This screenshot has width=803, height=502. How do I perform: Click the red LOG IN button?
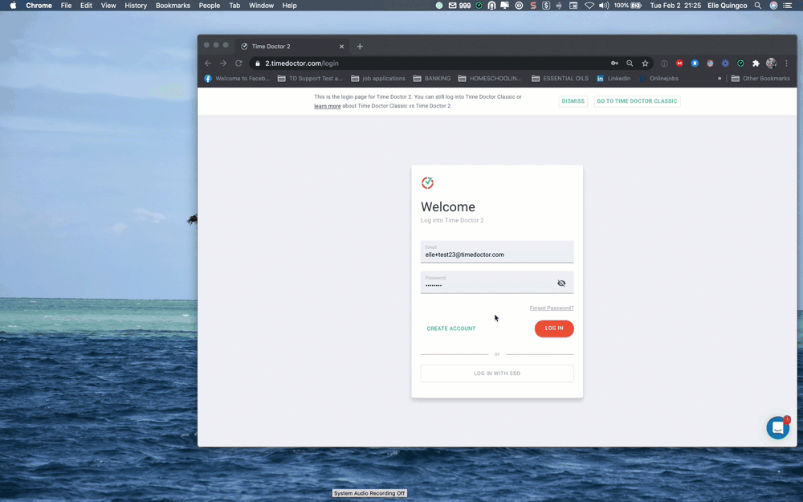554,329
